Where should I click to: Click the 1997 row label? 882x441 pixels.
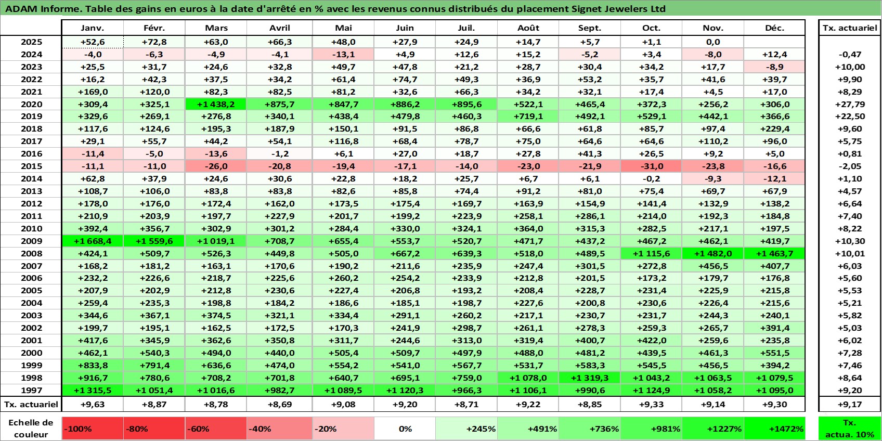pos(31,391)
